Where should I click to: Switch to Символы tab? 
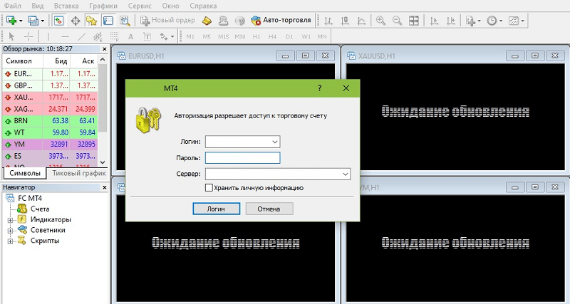(x=25, y=173)
